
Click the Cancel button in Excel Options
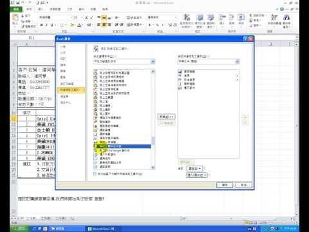(243, 185)
